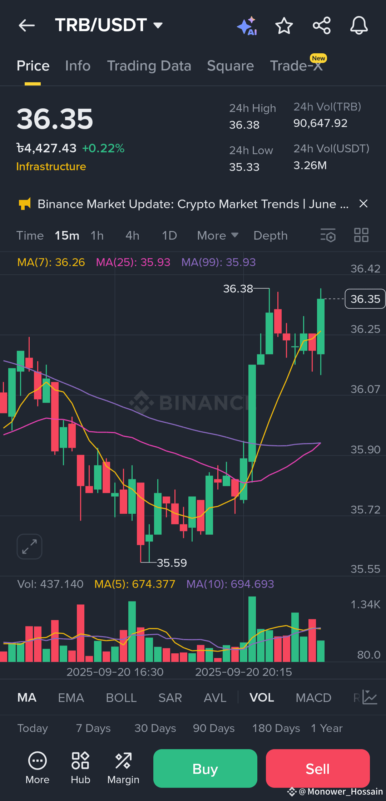Add TRB/USDT to favorites star
Image resolution: width=386 pixels, height=801 pixels.
tap(284, 25)
